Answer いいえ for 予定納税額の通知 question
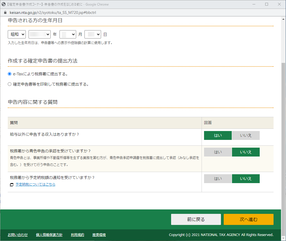 point(246,179)
